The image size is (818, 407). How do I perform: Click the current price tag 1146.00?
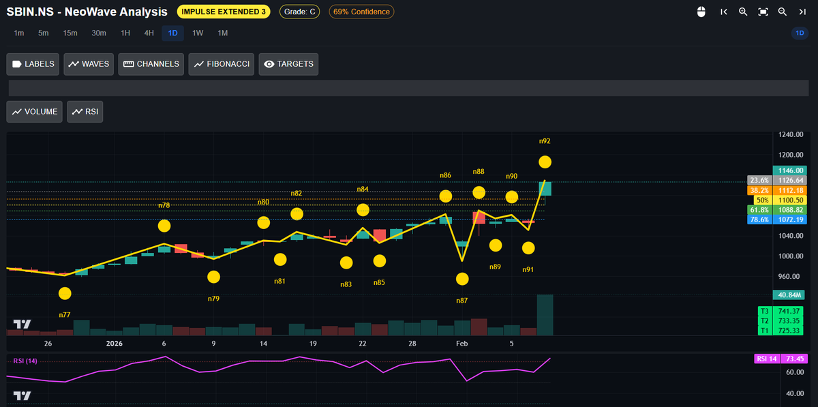pos(790,170)
